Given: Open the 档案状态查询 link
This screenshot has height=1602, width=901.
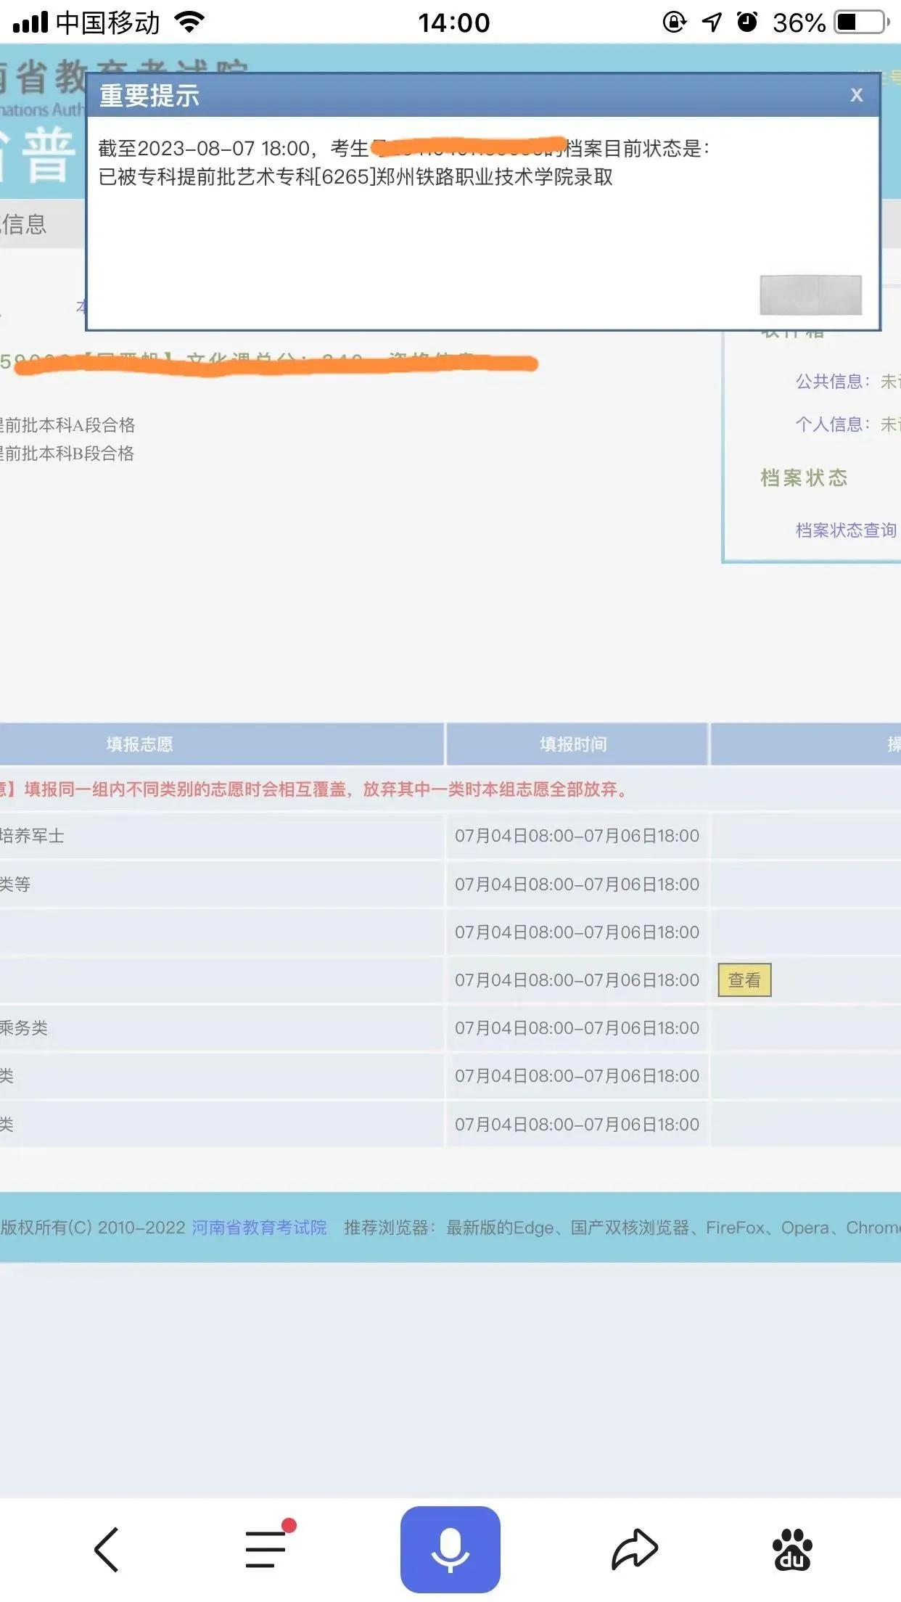Looking at the screenshot, I should pyautogui.click(x=846, y=530).
